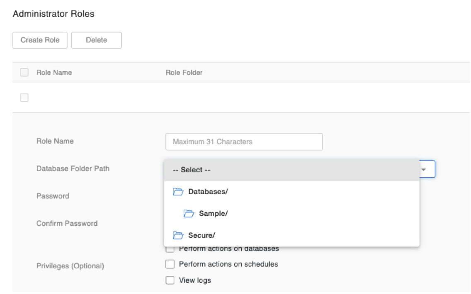Tick Perform actions on databases checkbox
The height and width of the screenshot is (294, 471).
(x=170, y=249)
